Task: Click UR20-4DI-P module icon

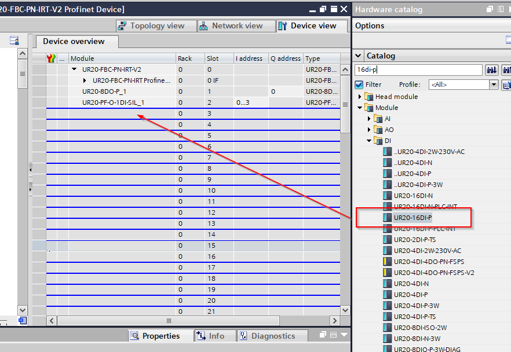Action: pyautogui.click(x=387, y=294)
